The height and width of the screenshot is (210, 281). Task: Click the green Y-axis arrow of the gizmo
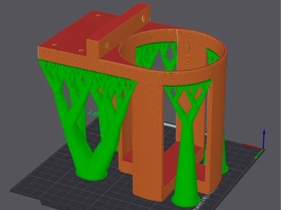259,154
